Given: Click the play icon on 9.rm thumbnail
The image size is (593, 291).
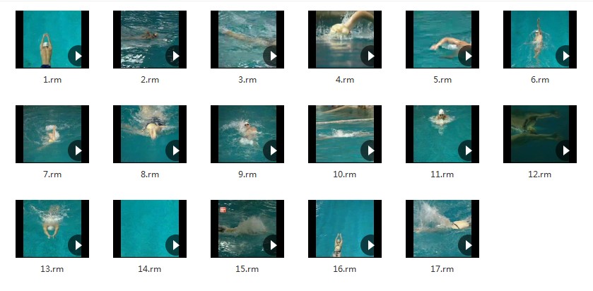Looking at the screenshot, I should [273, 150].
